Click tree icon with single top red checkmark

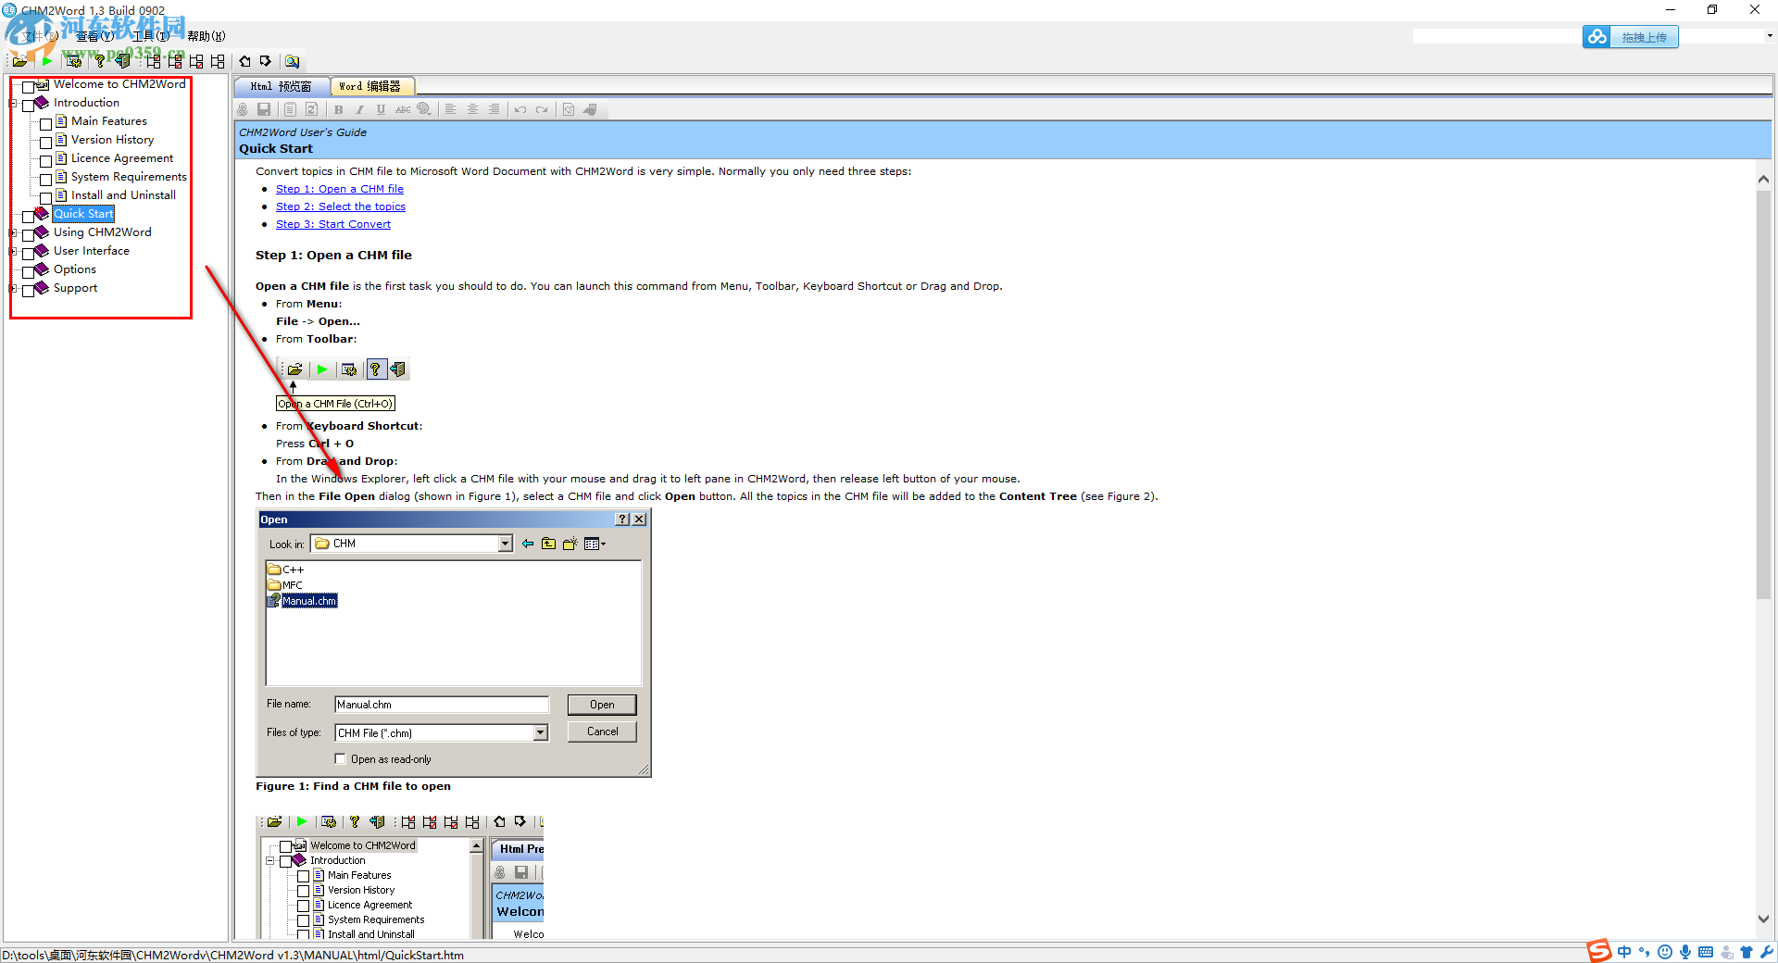click(153, 61)
